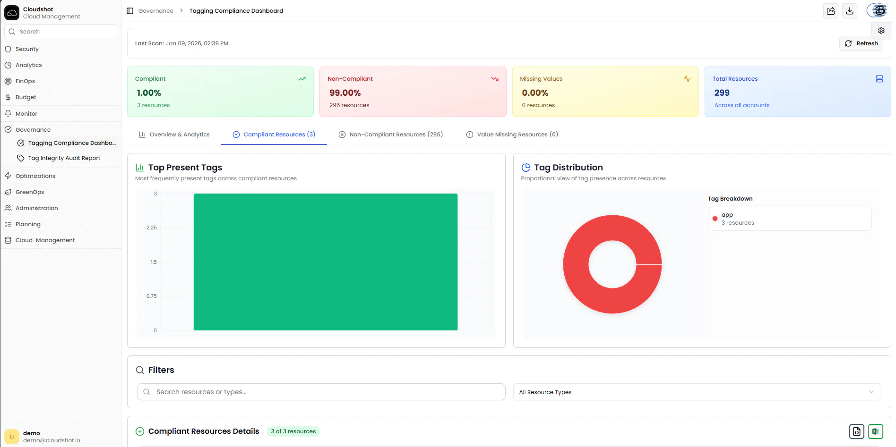Expand the Planning sidebar section
896x447 pixels.
click(x=60, y=224)
